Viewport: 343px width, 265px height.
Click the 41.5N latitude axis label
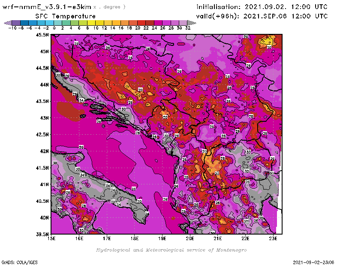click(x=42, y=168)
